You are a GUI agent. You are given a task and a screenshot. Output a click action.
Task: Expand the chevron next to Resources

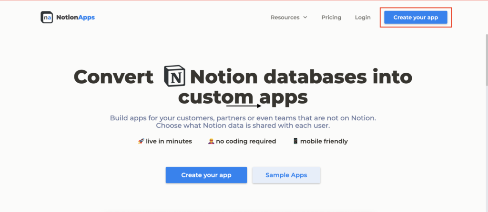pos(305,18)
